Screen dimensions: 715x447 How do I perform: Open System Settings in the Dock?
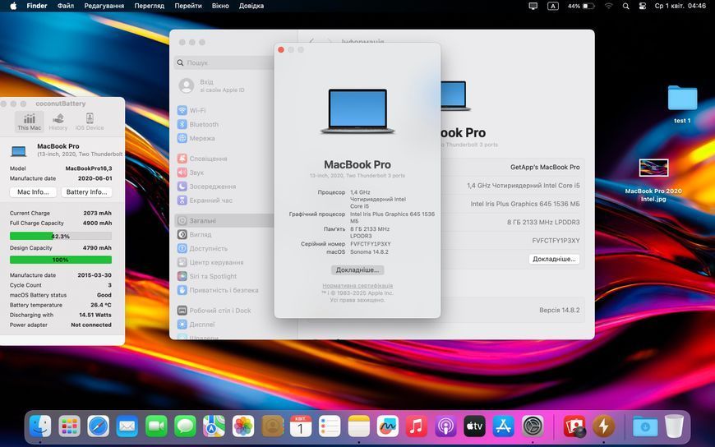pyautogui.click(x=533, y=426)
